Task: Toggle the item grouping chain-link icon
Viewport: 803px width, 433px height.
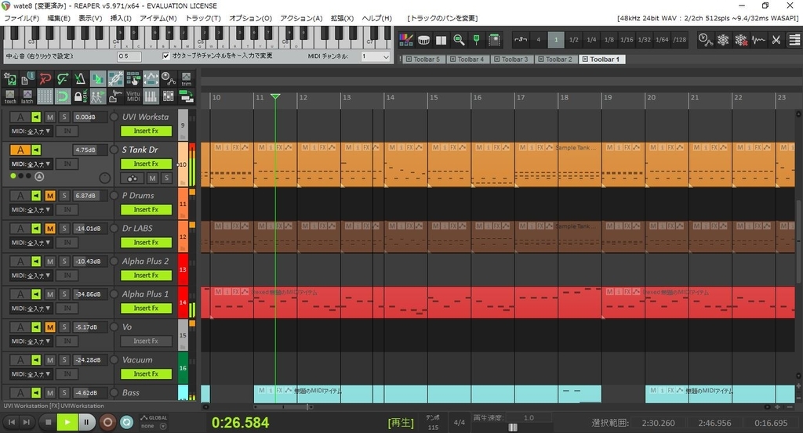Action: click(115, 79)
